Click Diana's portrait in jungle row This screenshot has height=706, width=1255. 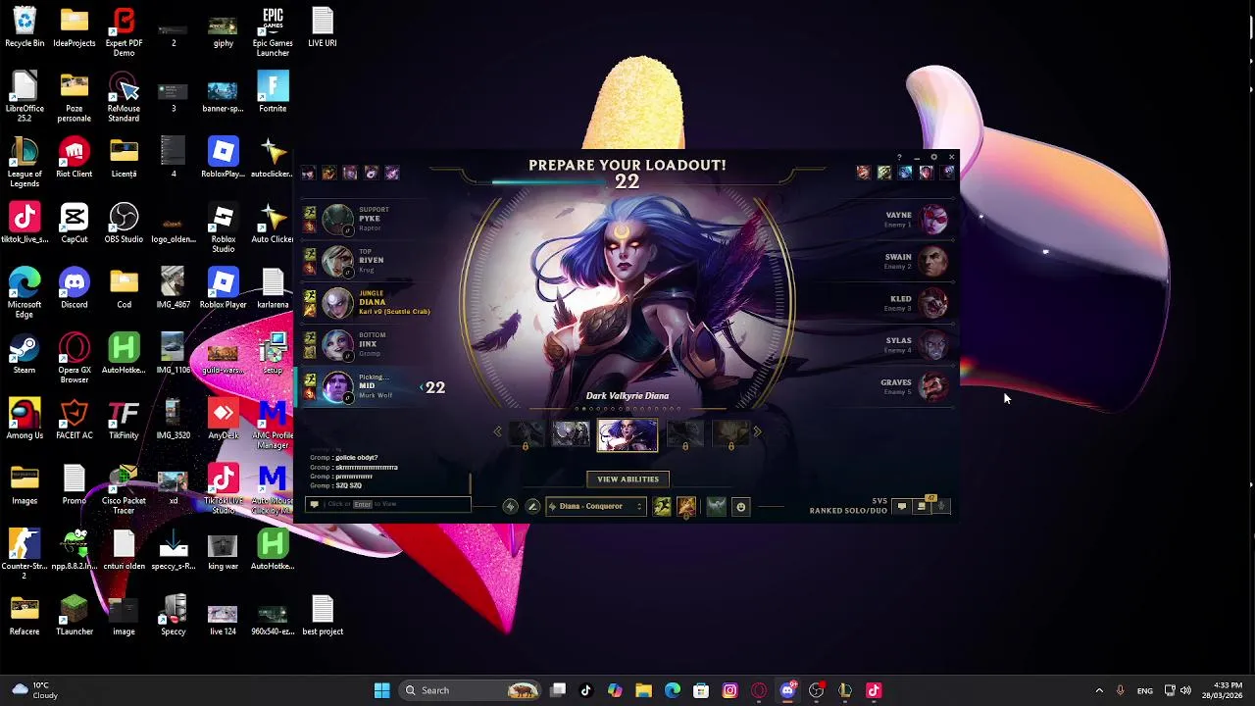(337, 303)
